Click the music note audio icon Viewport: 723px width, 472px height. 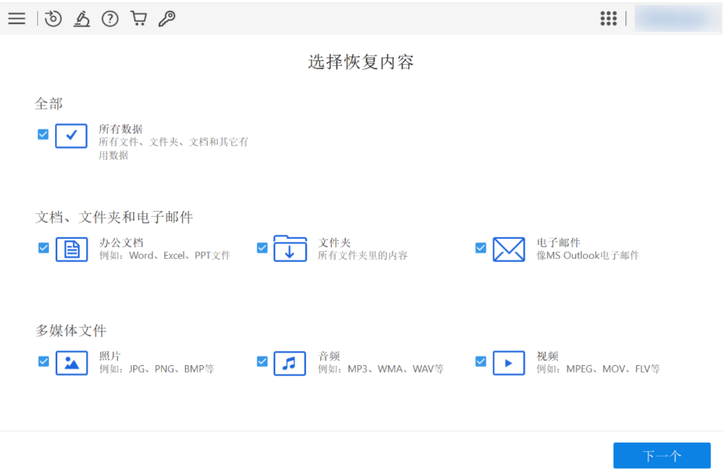coord(290,362)
